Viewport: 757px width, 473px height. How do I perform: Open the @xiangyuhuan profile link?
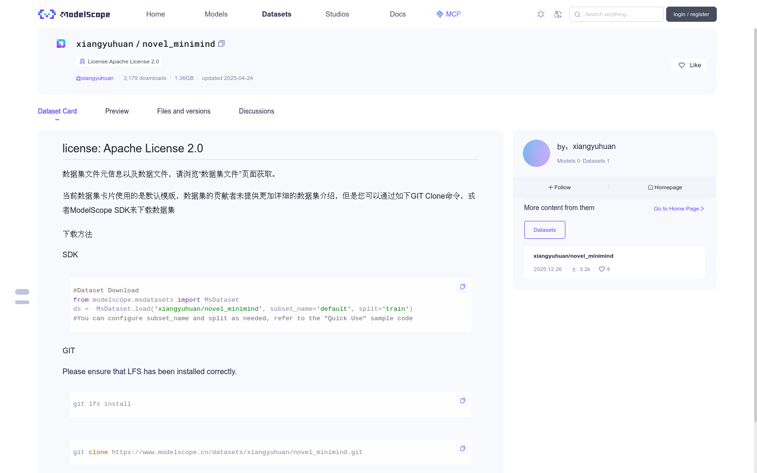tap(95, 78)
